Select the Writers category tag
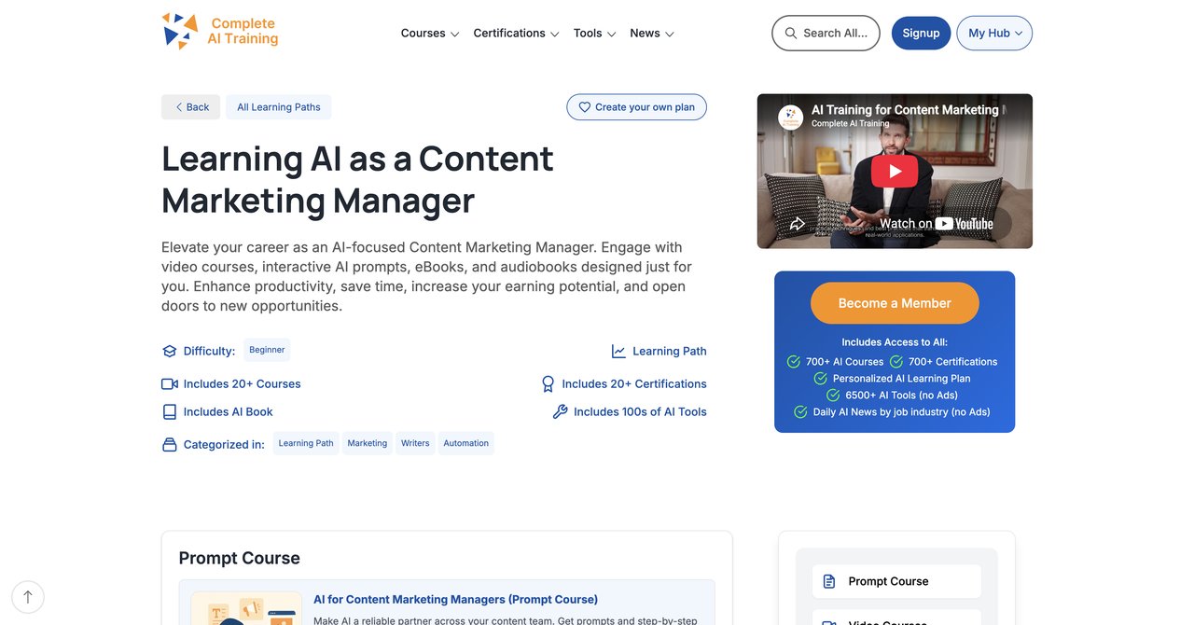Image resolution: width=1194 pixels, height=625 pixels. [415, 443]
